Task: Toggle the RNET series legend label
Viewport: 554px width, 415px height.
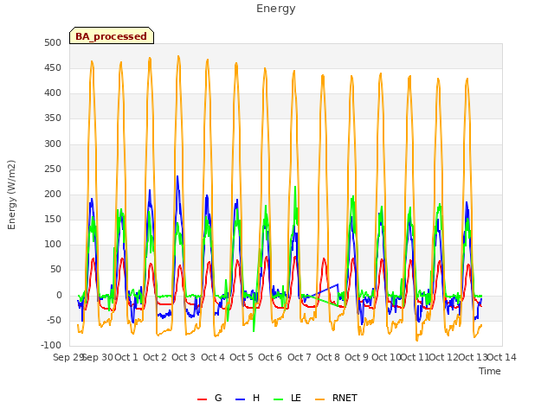Action: (x=345, y=398)
